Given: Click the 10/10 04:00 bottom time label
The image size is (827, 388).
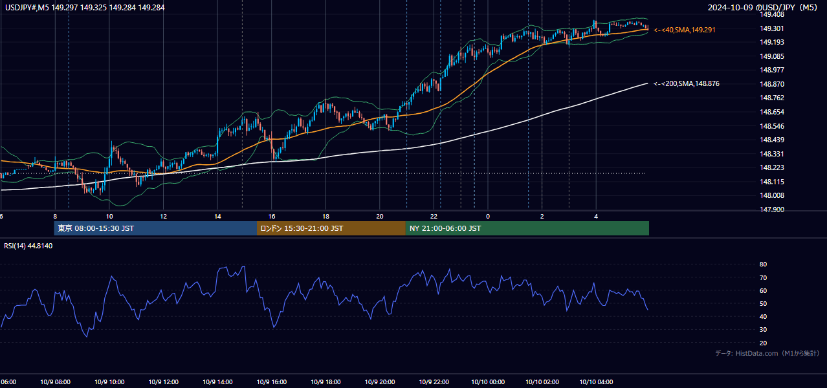Looking at the screenshot, I should [x=596, y=382].
